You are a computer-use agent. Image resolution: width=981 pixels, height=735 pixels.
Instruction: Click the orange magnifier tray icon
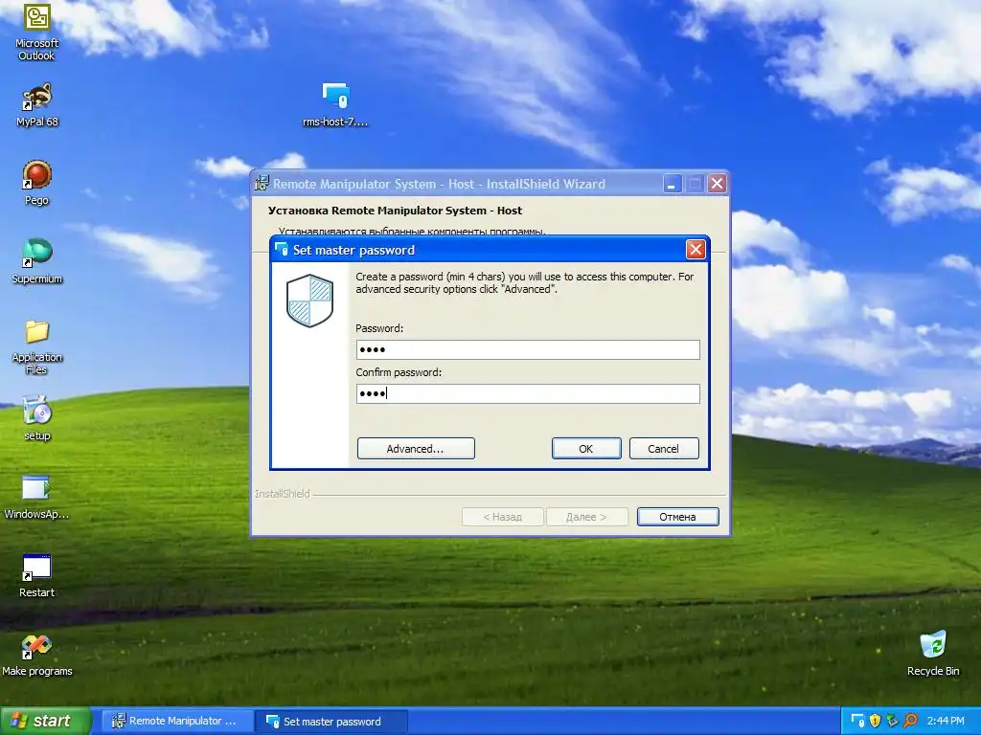click(910, 721)
